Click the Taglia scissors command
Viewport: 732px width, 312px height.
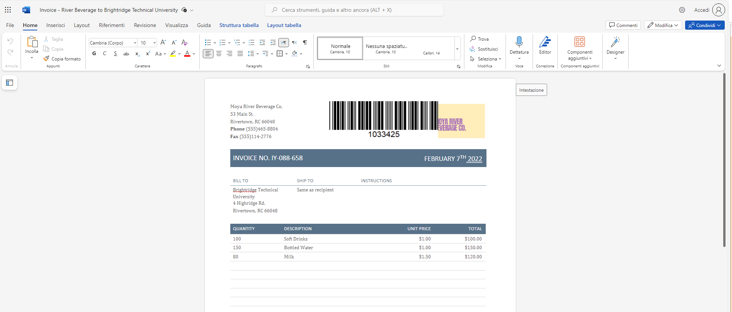tap(53, 39)
